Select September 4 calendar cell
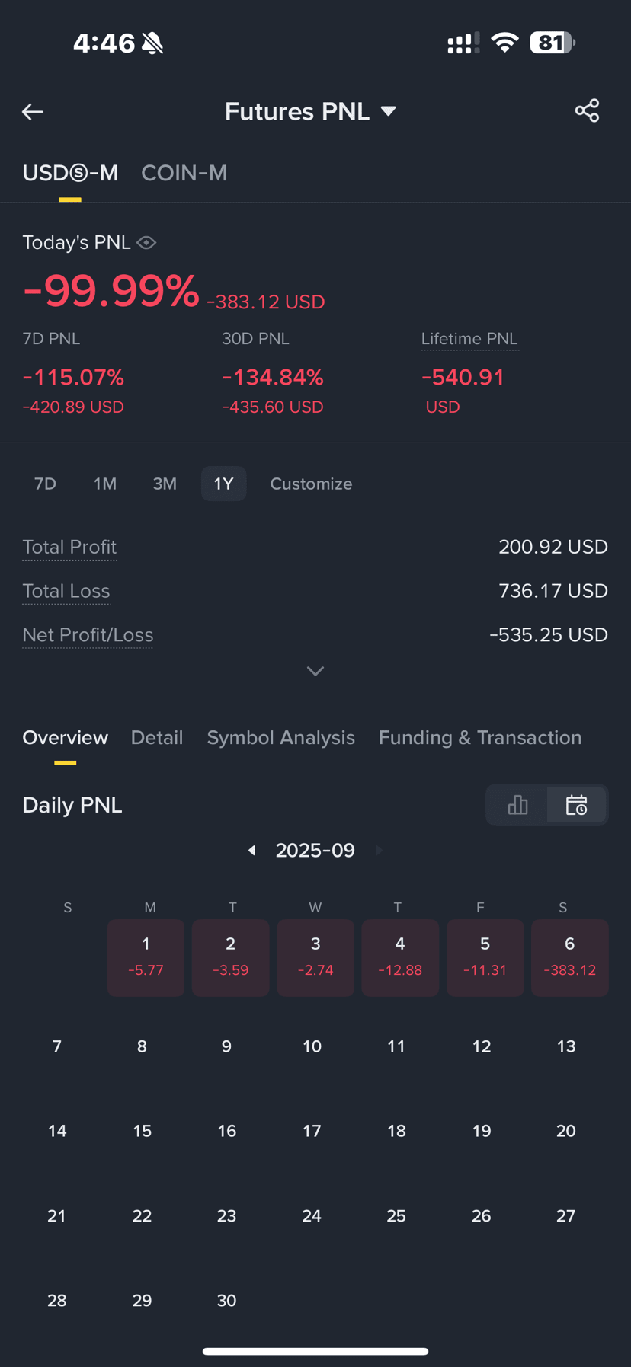This screenshot has width=631, height=1367. pos(400,957)
